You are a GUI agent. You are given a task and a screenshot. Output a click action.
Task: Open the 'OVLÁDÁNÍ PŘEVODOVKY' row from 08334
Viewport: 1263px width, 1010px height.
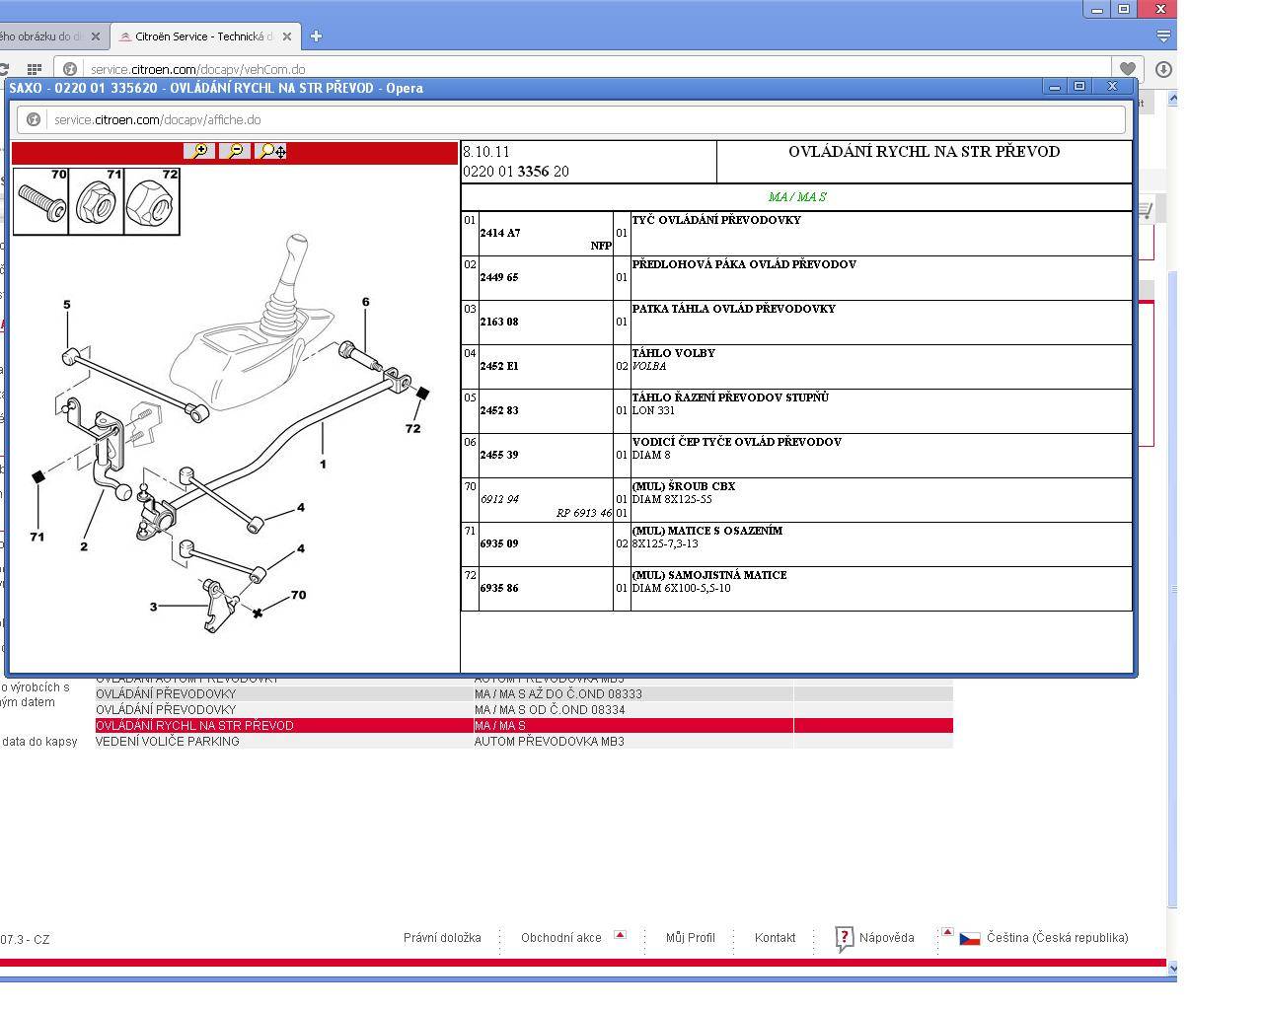(524, 710)
